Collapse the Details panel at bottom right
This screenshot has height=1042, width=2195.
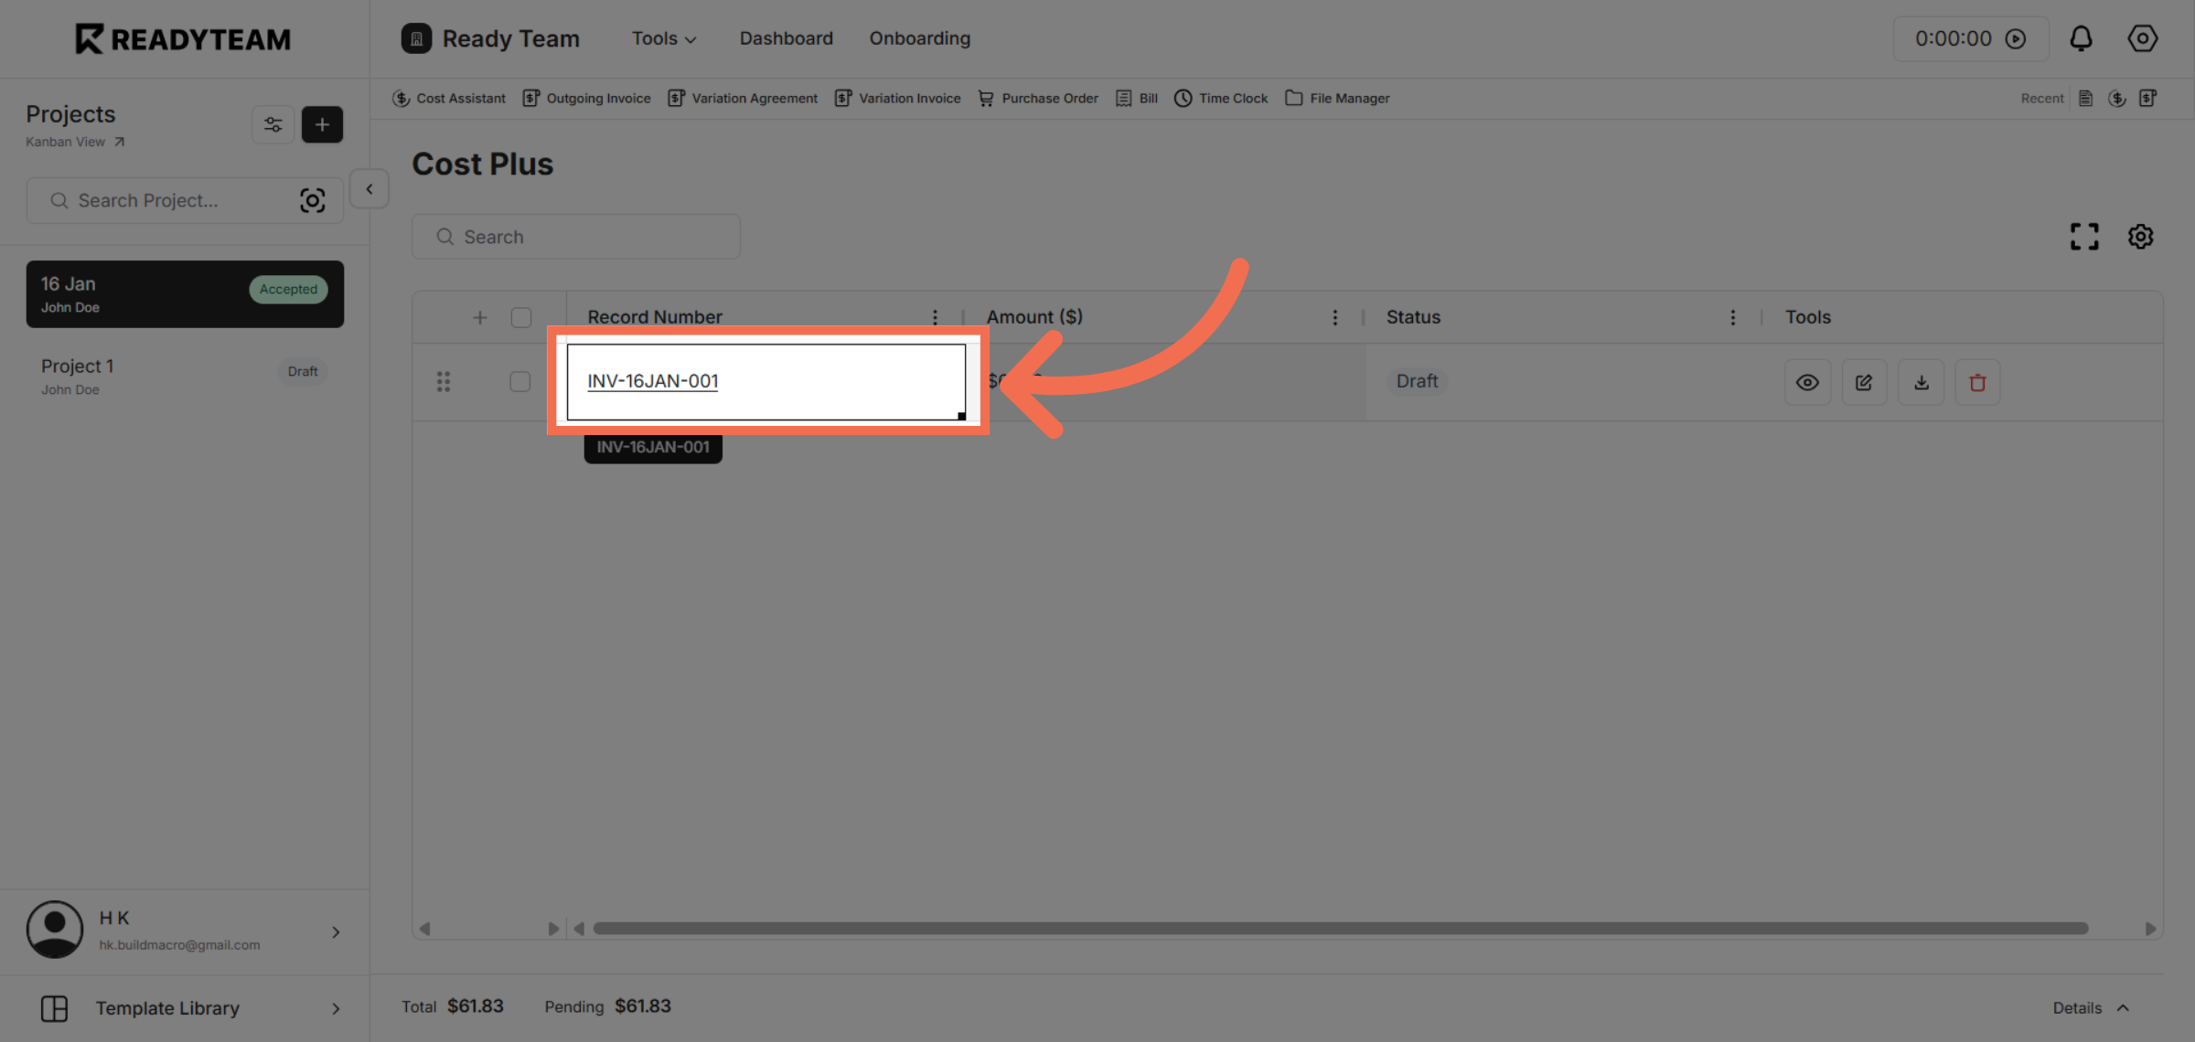(2124, 1007)
